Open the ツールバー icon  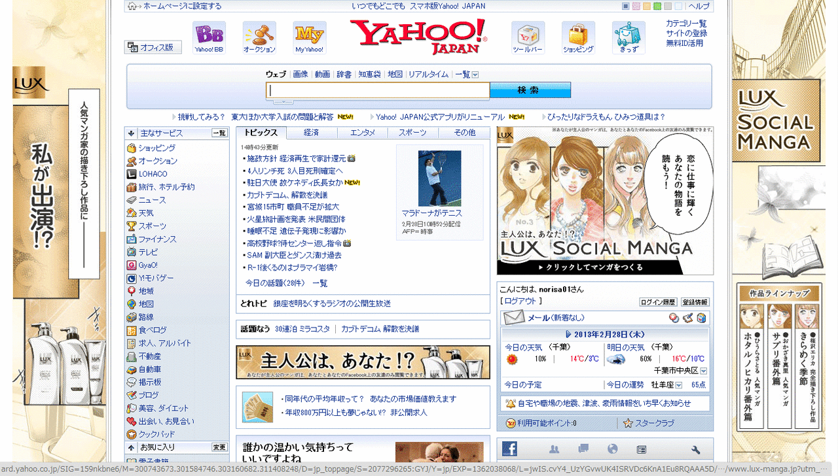[528, 37]
